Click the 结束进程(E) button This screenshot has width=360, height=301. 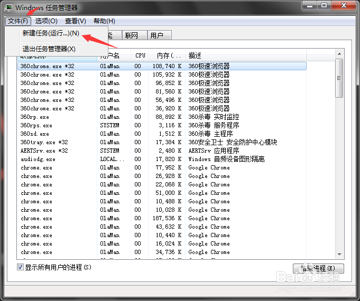tap(318, 268)
